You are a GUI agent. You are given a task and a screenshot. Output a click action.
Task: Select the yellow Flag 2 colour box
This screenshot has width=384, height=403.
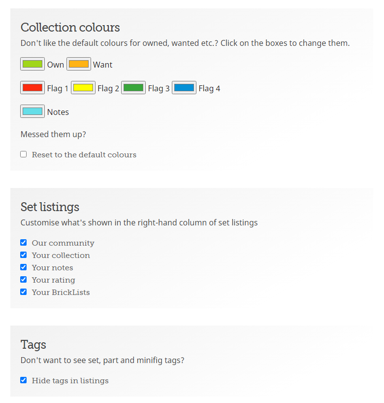click(83, 88)
